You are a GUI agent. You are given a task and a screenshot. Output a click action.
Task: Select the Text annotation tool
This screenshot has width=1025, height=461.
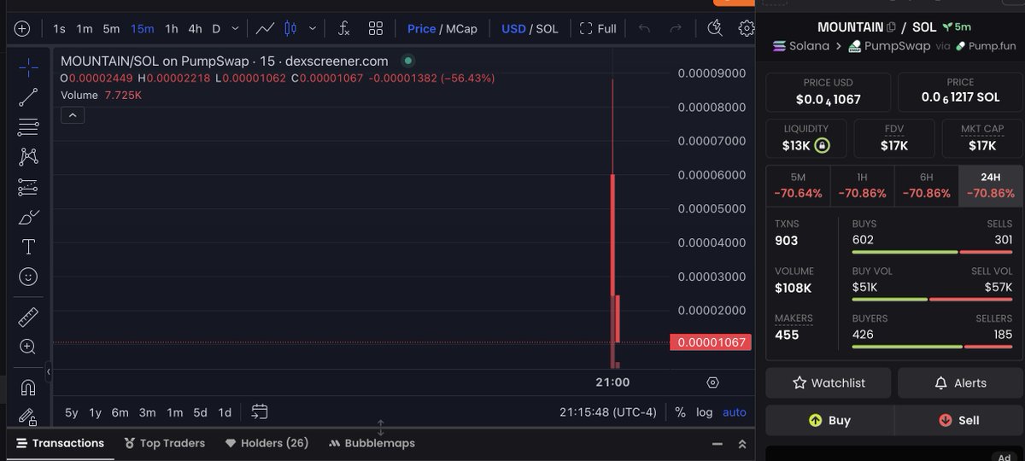(28, 247)
